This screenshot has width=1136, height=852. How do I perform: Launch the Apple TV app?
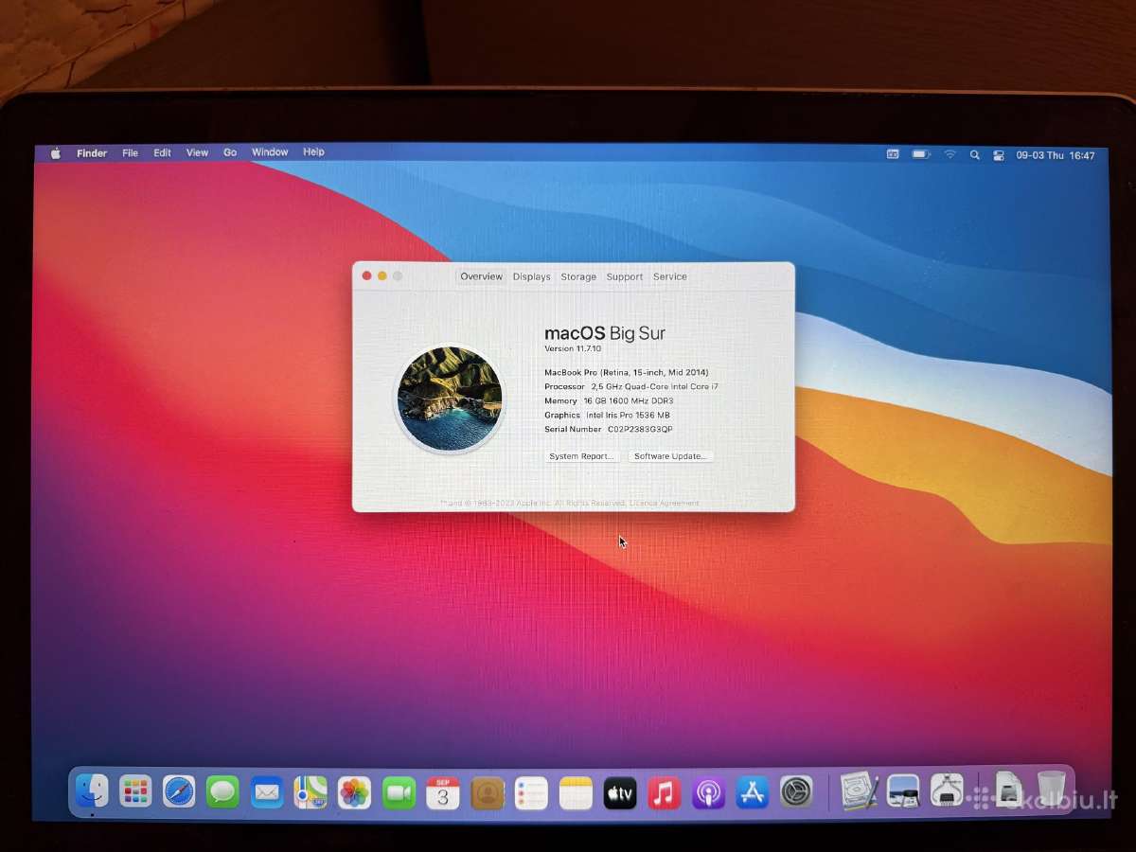[620, 792]
